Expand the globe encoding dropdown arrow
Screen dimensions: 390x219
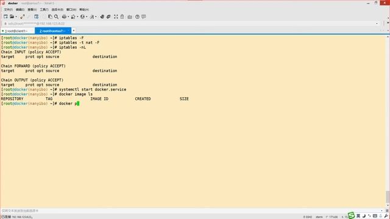coord(87,17)
